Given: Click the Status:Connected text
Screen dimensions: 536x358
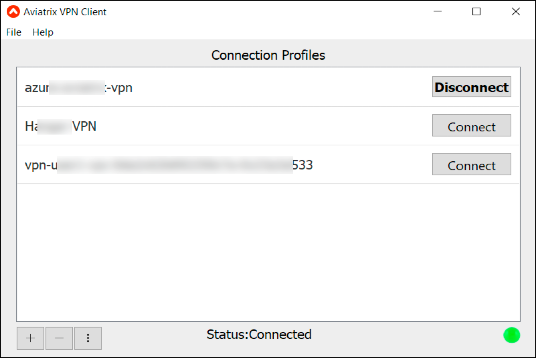Looking at the screenshot, I should (259, 334).
